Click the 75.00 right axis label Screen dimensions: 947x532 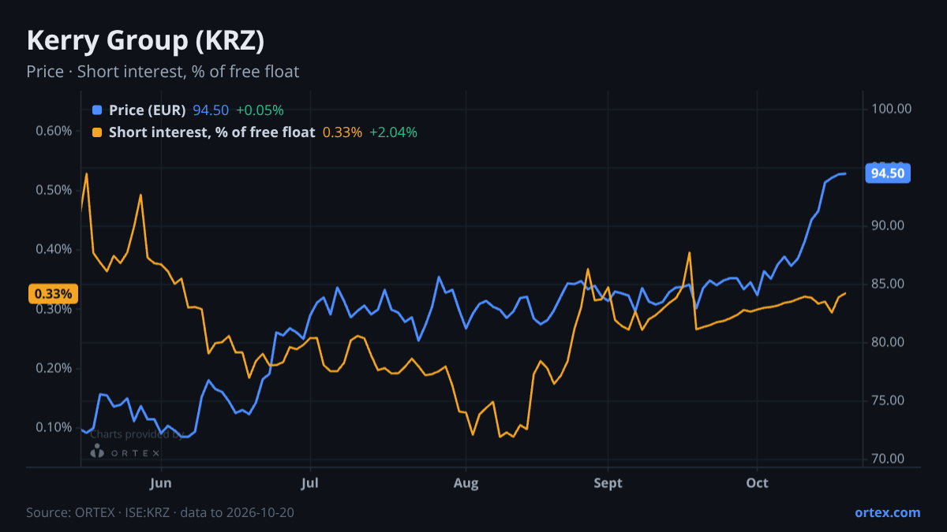[888, 400]
